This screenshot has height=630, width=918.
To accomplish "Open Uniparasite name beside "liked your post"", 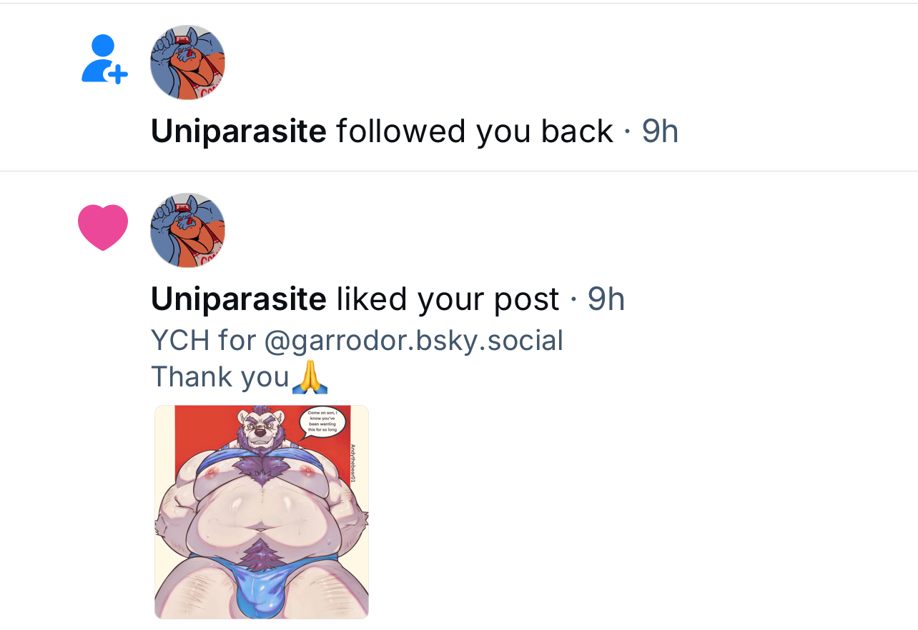I will [x=239, y=299].
